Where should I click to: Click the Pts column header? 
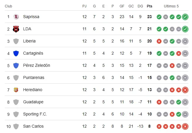150,6
